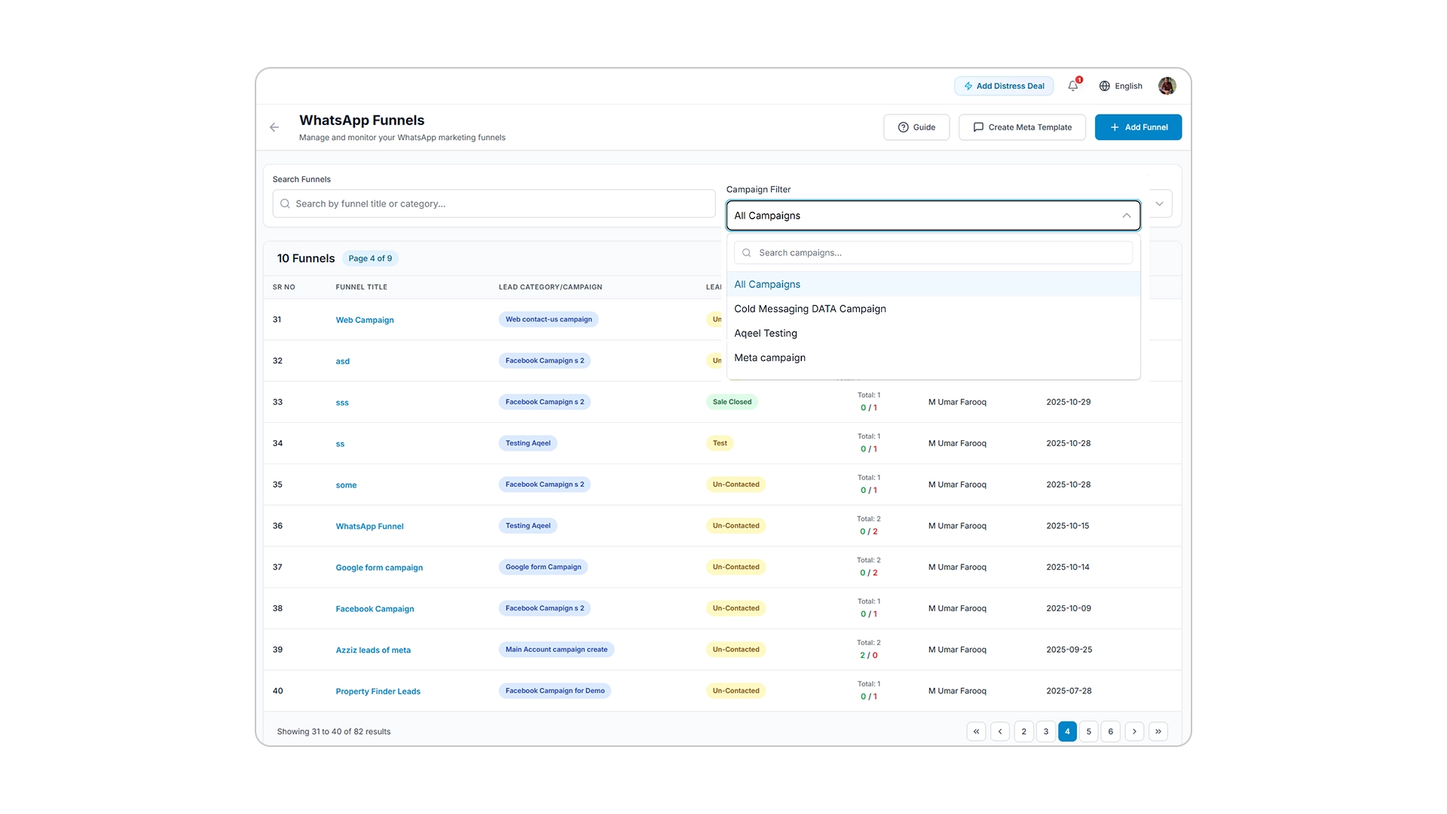The width and height of the screenshot is (1447, 814).
Task: Open the Create Meta Template button
Action: [x=1022, y=127]
